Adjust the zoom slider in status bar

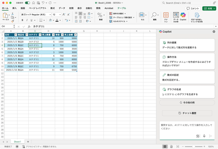(194, 146)
